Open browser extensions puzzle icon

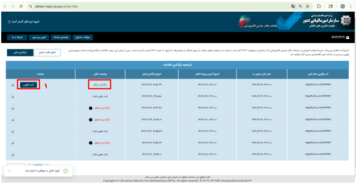pos(319,6)
